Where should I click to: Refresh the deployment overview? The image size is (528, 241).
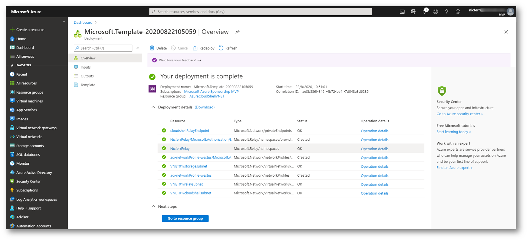pyautogui.click(x=228, y=48)
